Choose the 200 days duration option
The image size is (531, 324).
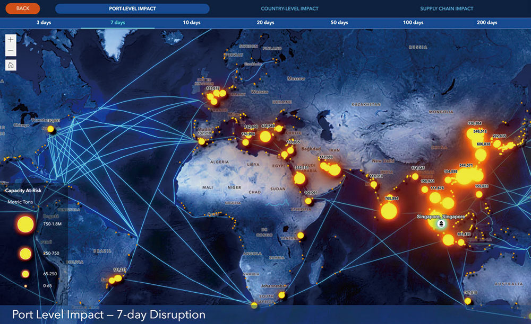pyautogui.click(x=487, y=23)
